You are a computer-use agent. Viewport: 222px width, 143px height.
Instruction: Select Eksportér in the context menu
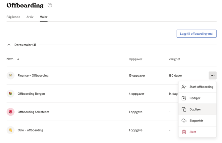pyautogui.click(x=197, y=121)
